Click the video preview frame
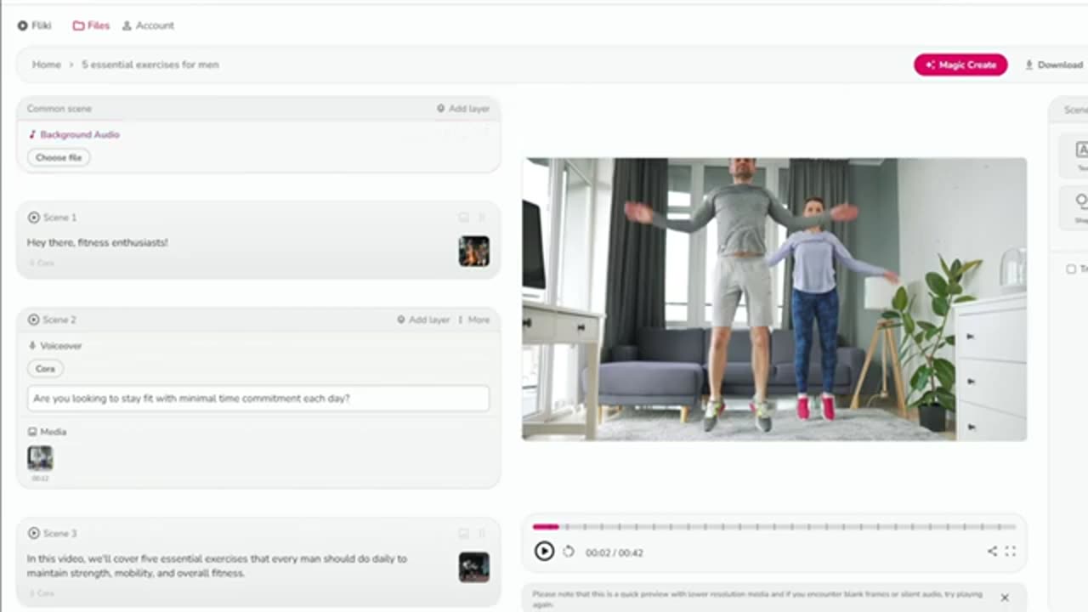 point(774,299)
